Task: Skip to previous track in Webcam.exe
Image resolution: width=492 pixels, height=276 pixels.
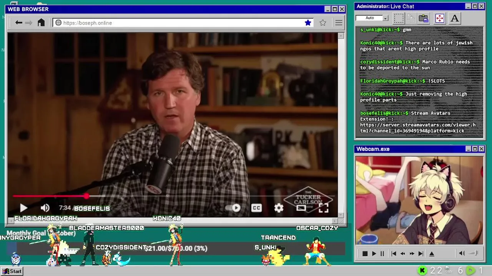Action: (394, 253)
